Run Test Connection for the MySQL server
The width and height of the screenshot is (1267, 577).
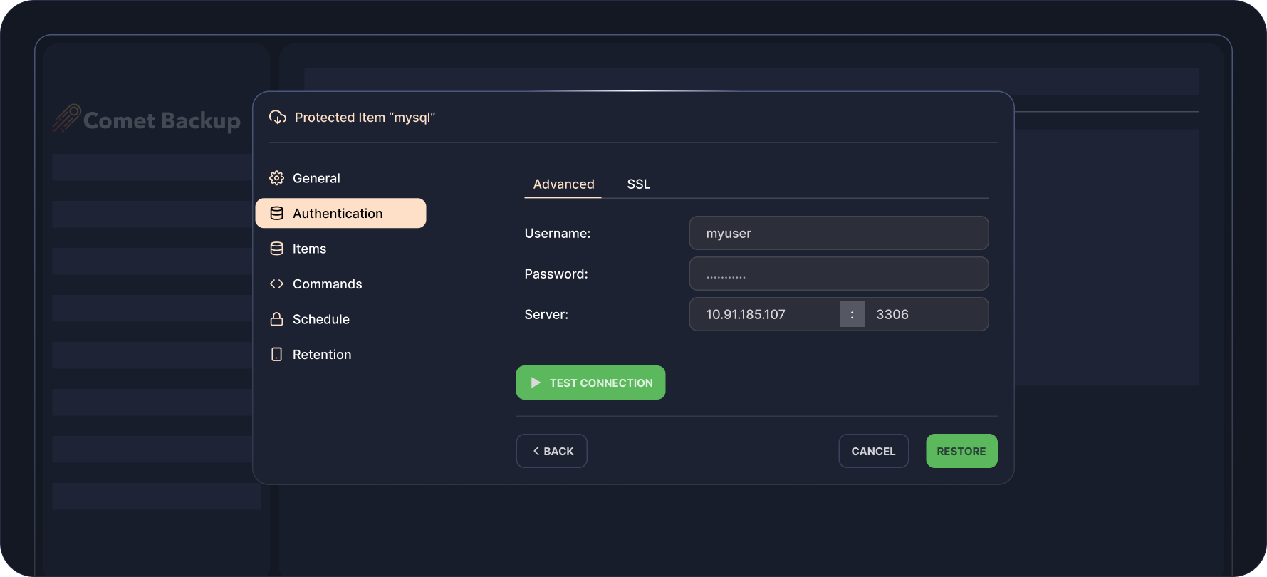[x=591, y=383]
